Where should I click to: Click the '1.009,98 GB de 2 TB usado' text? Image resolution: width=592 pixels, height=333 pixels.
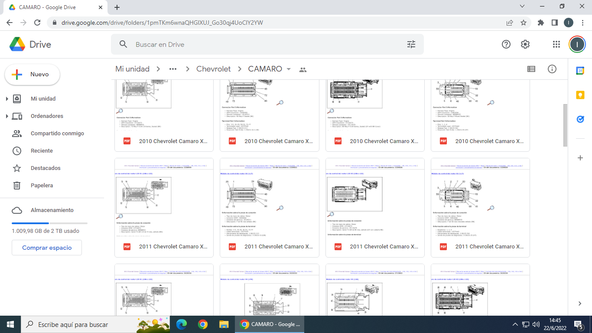click(x=46, y=231)
